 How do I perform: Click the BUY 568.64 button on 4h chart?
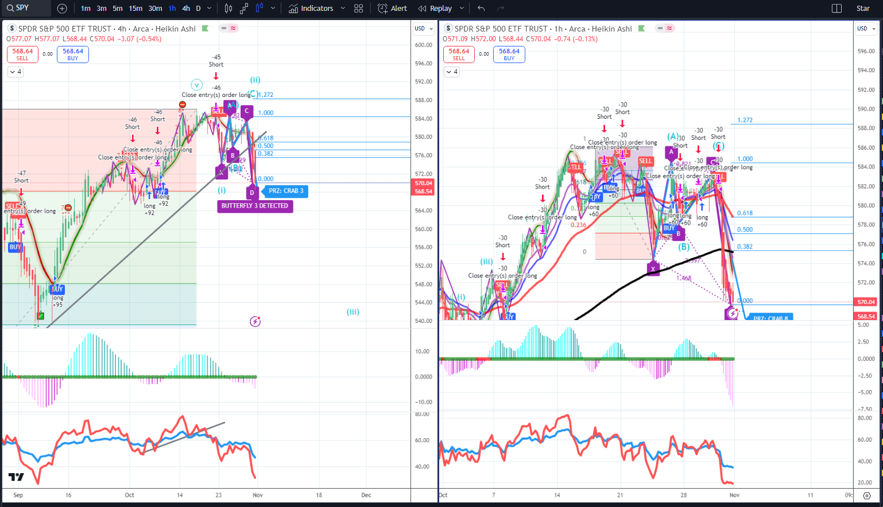point(73,54)
